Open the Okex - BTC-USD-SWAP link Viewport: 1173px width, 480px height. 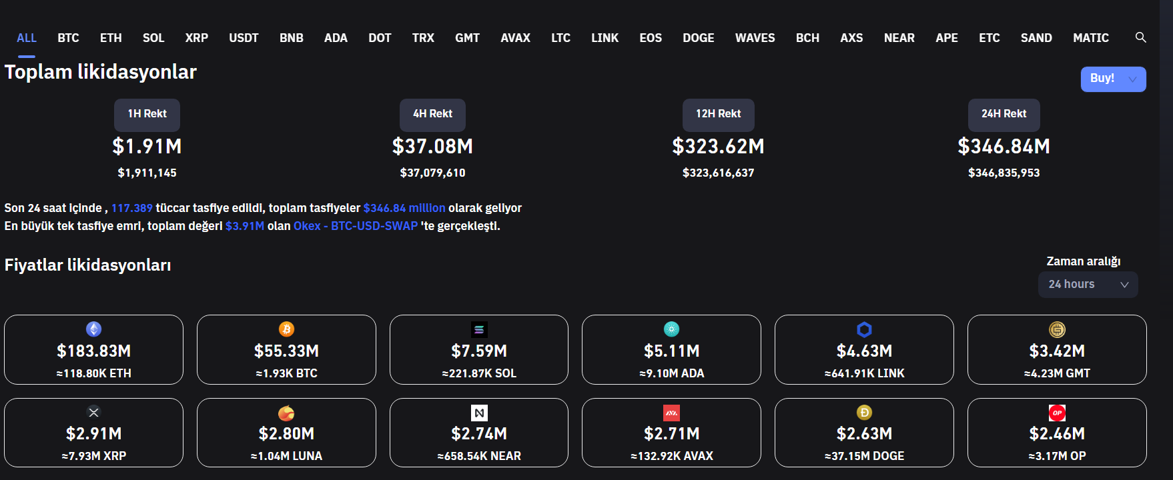coord(355,226)
